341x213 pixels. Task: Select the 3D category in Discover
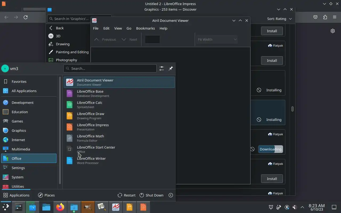pyautogui.click(x=68, y=36)
